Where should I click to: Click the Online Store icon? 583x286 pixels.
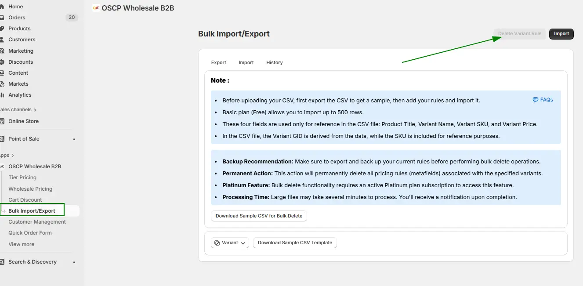point(2,121)
